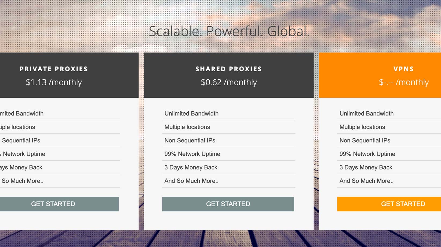
Task: Select the $0.62 /monthly price text
Action: [x=229, y=82]
